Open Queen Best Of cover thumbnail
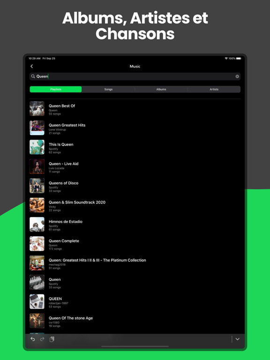This screenshot has width=270, height=360. point(37,109)
